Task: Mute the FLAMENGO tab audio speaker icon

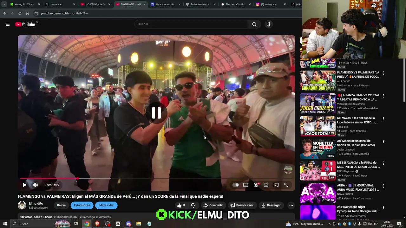Action: (139, 4)
